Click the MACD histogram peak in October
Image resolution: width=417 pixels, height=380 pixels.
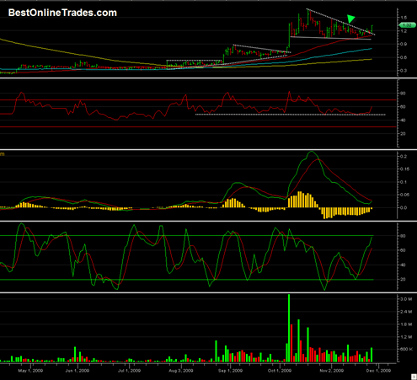pyautogui.click(x=300, y=200)
